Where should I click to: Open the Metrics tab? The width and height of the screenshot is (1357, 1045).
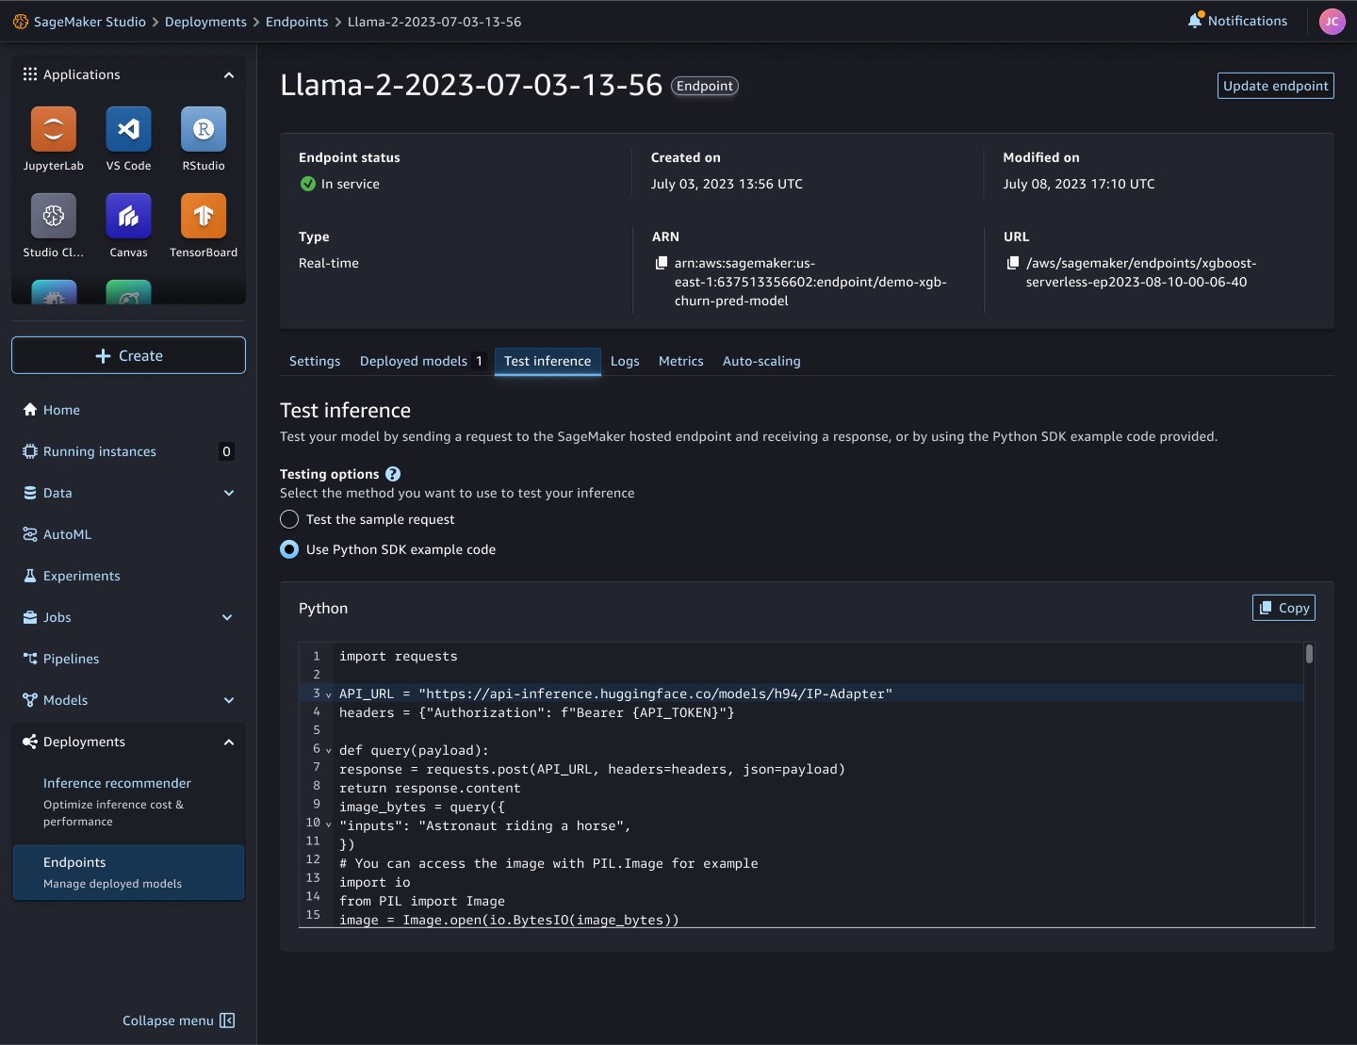point(680,361)
